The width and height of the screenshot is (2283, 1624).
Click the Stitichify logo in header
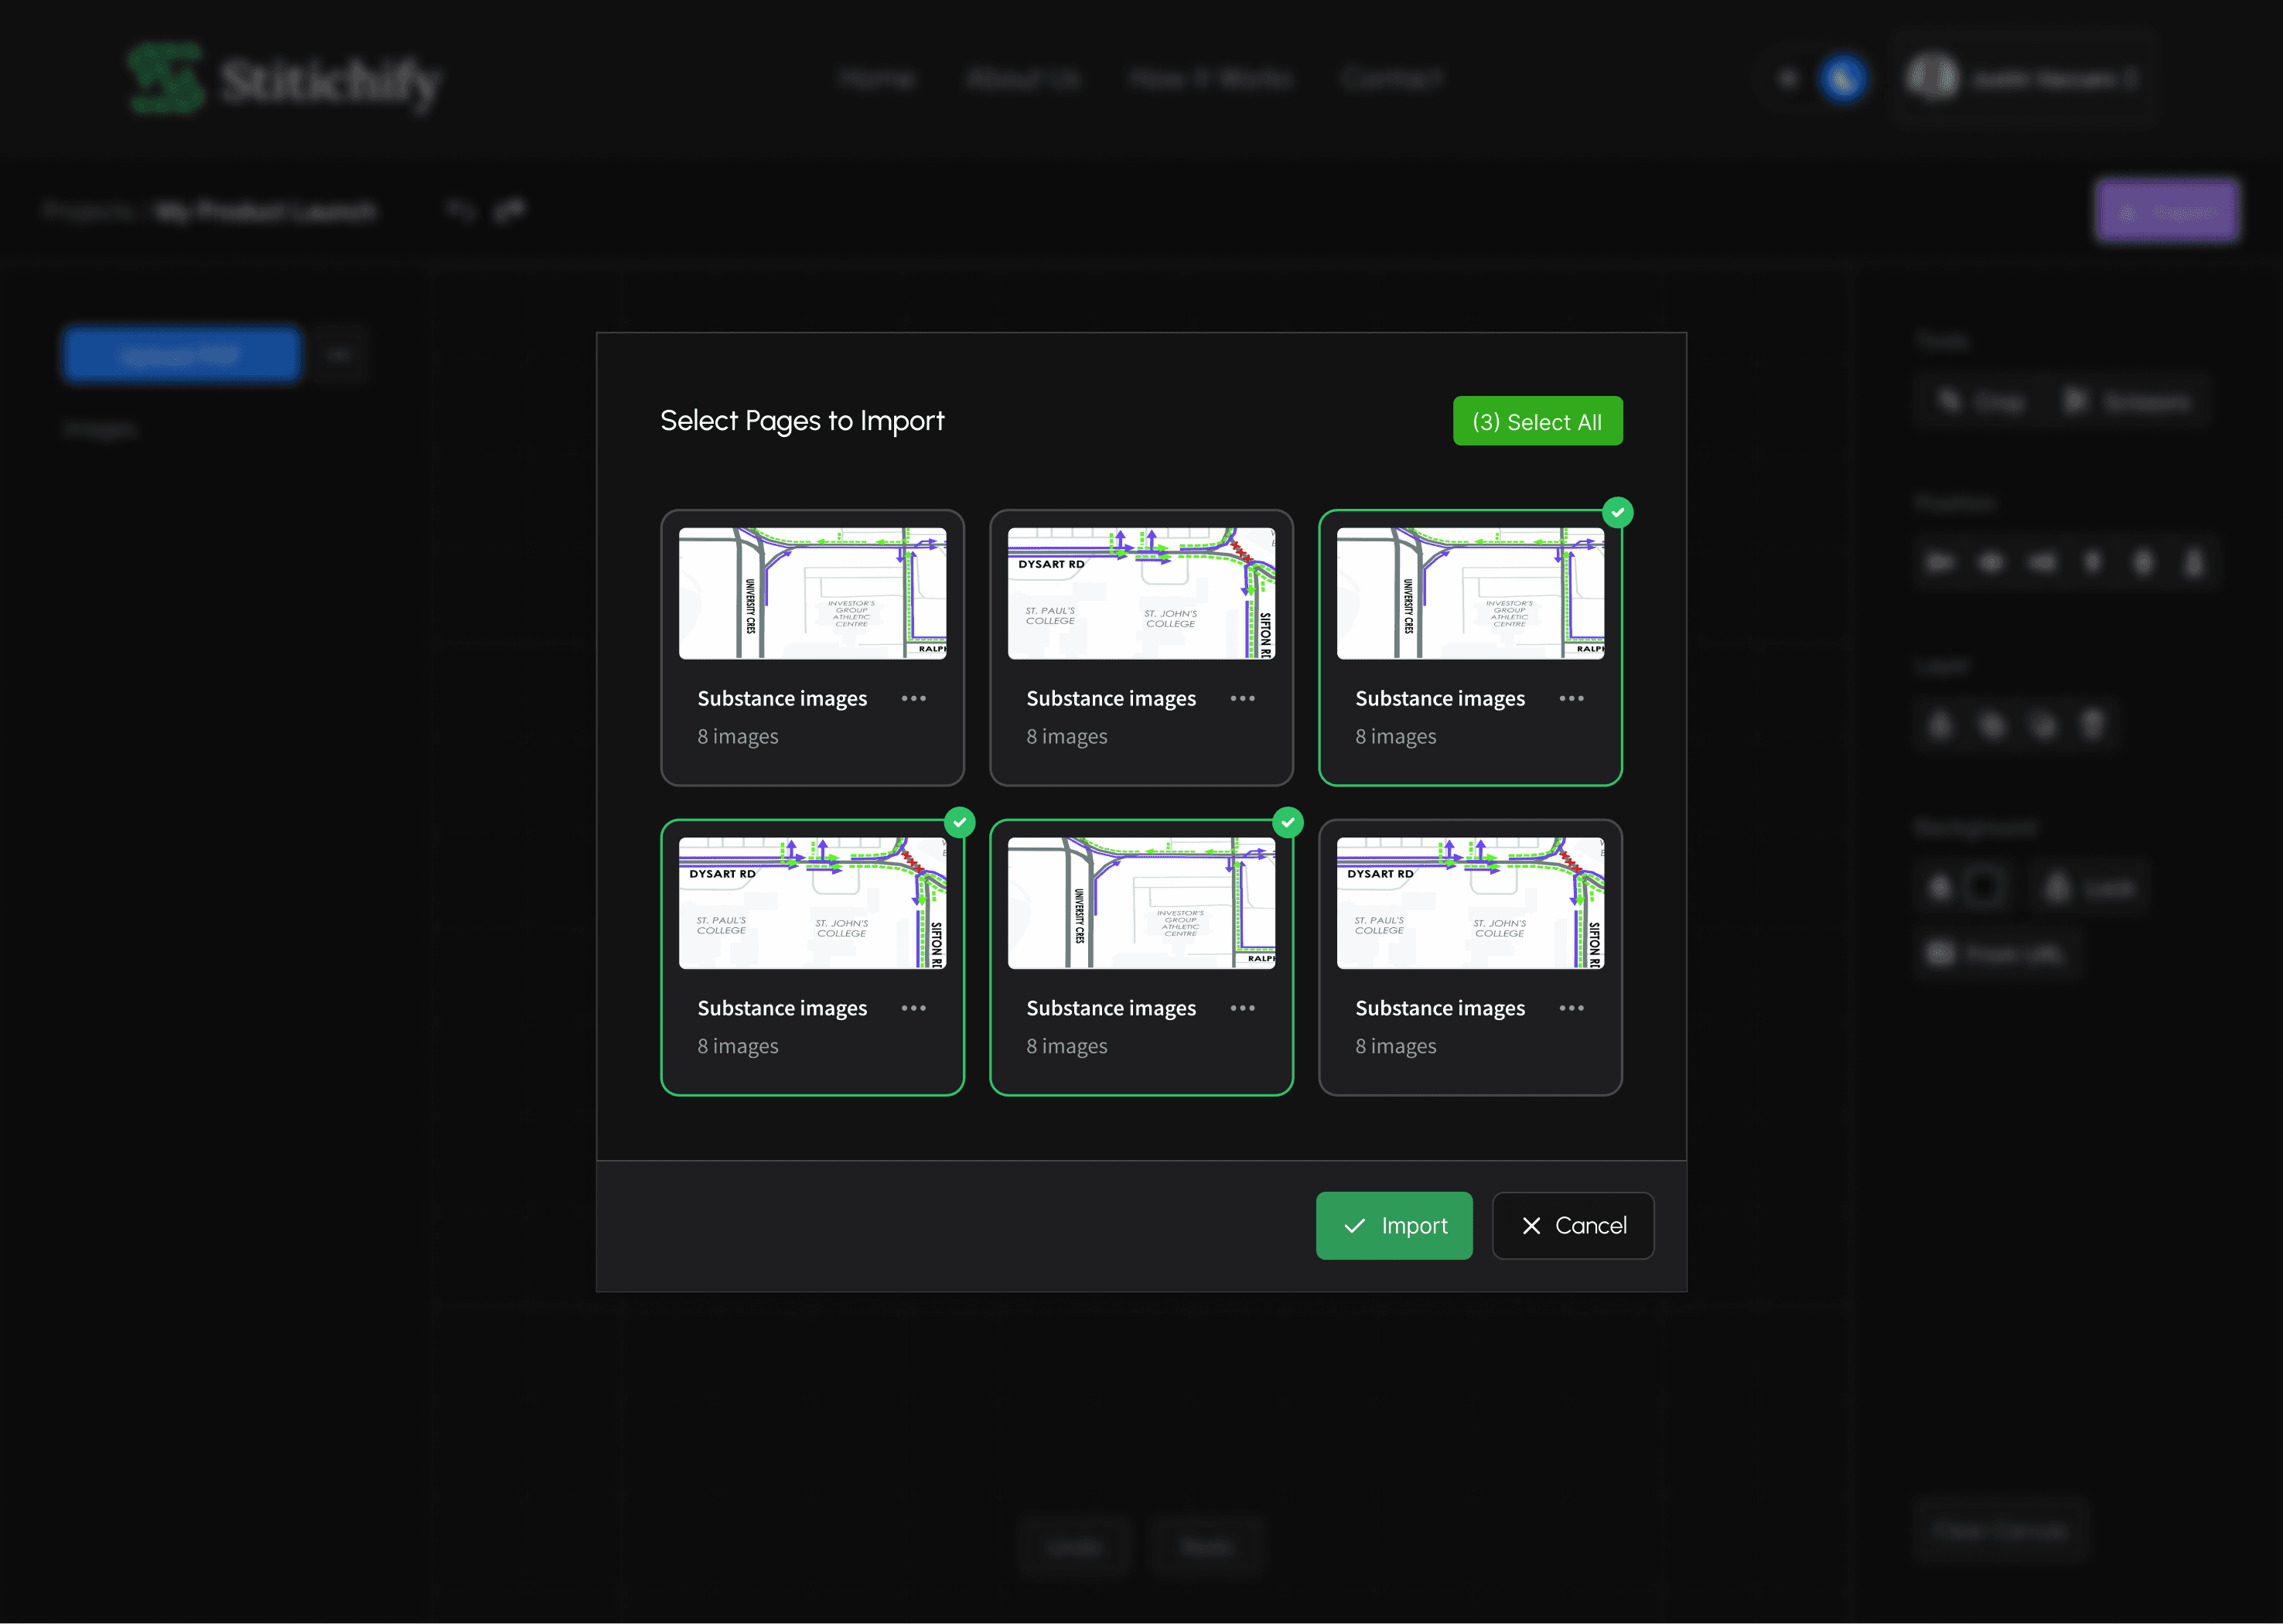point(285,80)
